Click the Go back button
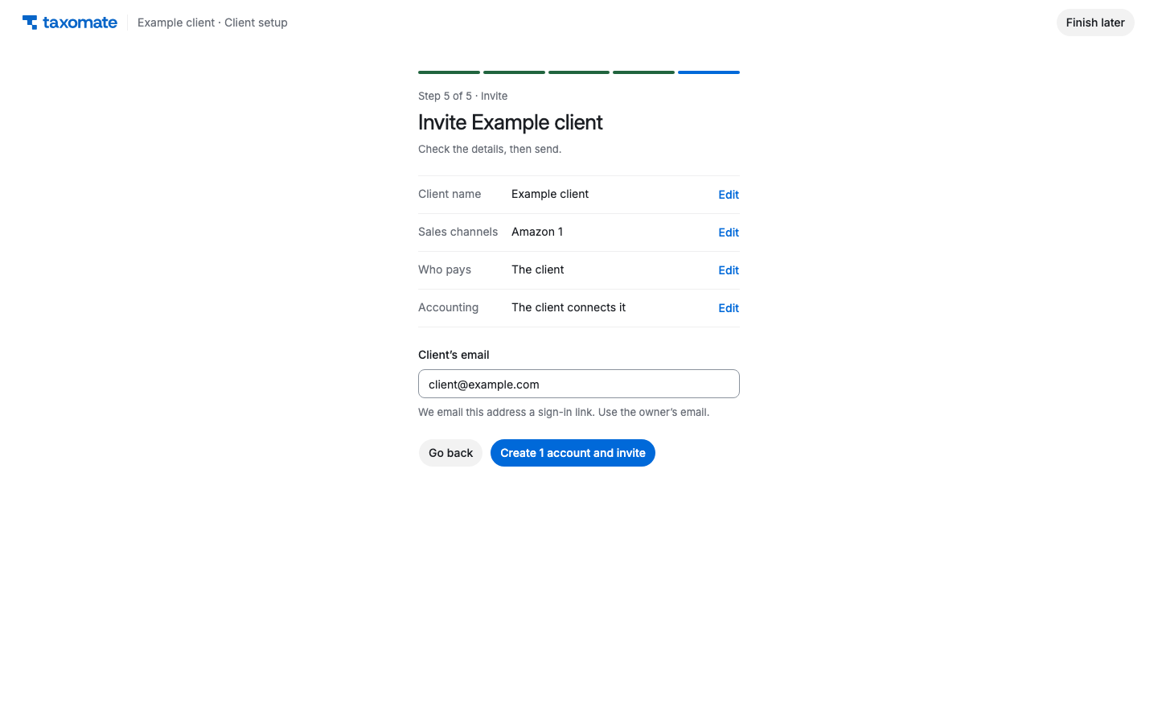Viewport: 1158px width, 724px height. pos(450,453)
